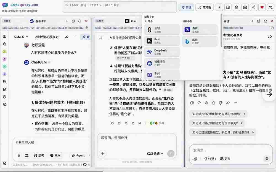276x172 pixels.
Task: Click the pencil-icon button beside the send button
Action: 204,7
